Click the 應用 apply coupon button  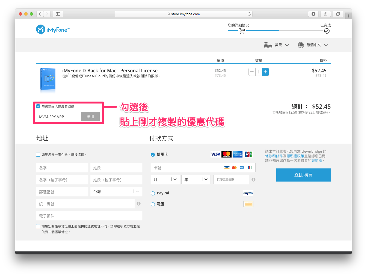click(90, 117)
